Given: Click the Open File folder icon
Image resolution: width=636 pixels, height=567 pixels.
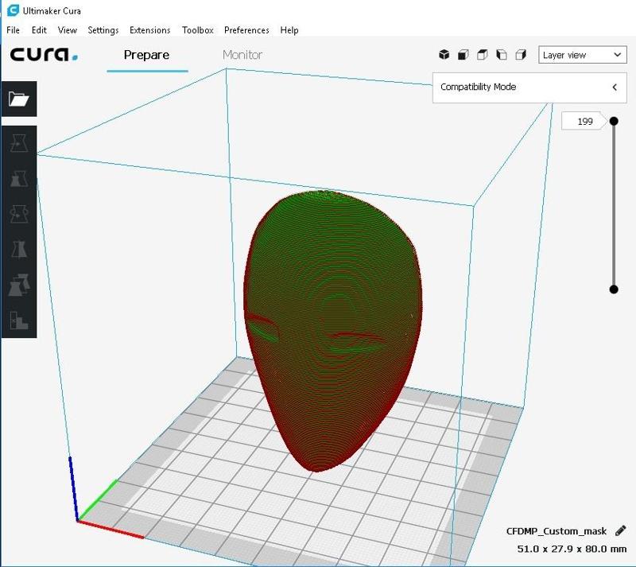Looking at the screenshot, I should coord(18,99).
